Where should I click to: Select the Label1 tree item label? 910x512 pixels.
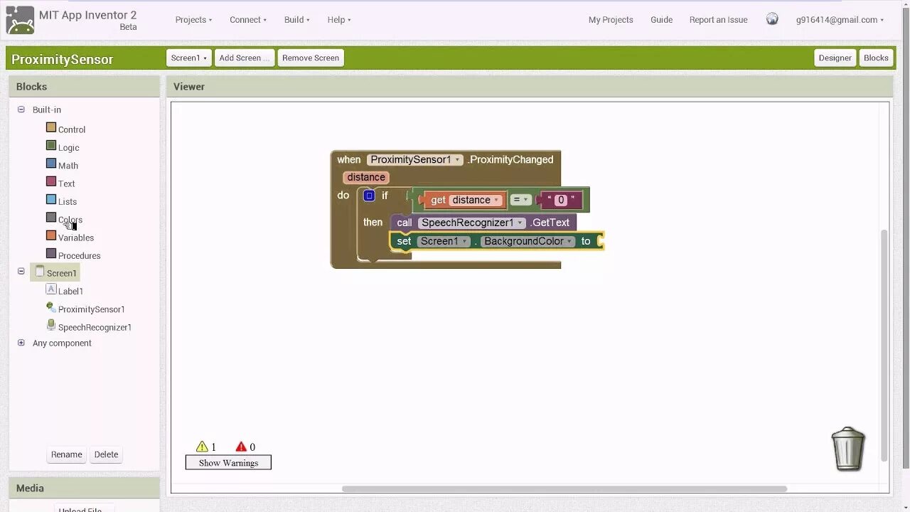click(x=70, y=292)
